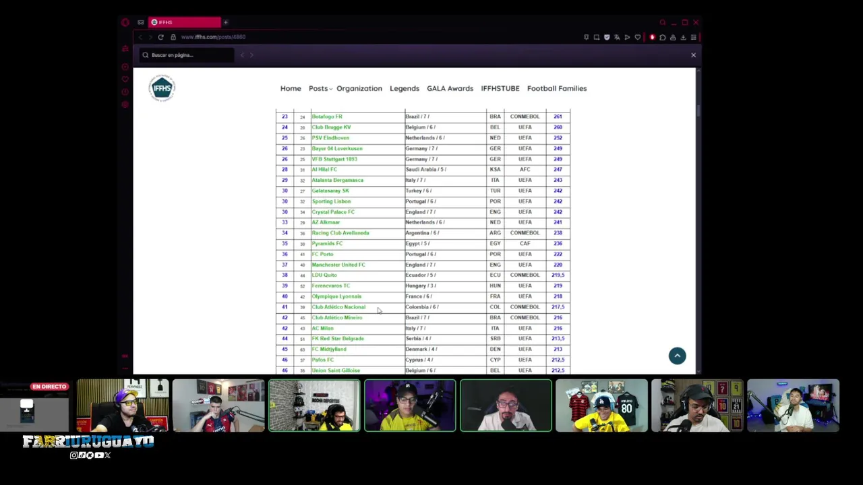The image size is (863, 485).
Task: Open the IFFHSTUBE menu item
Action: [500, 88]
